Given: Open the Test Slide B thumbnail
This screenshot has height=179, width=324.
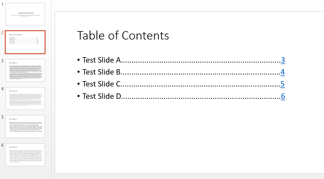Looking at the screenshot, I should pos(25,98).
